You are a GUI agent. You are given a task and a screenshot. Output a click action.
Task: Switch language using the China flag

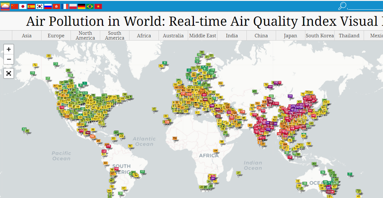click(15, 6)
